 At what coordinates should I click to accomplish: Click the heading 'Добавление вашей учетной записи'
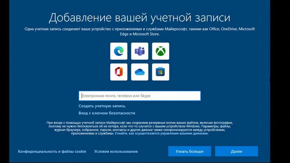click(140, 18)
